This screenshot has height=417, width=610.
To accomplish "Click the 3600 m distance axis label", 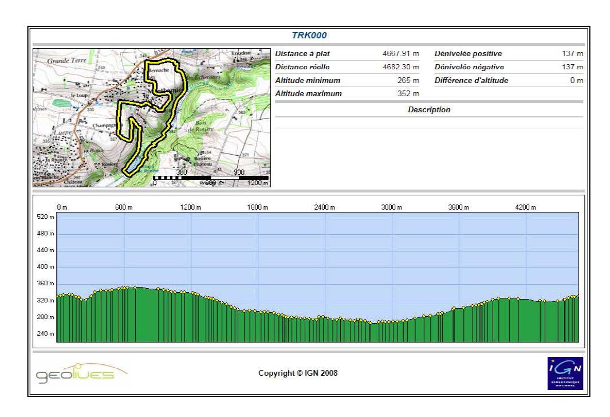I will tap(458, 207).
